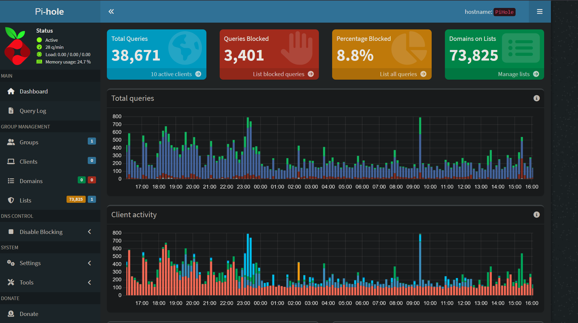
Task: Click the Pi-hole raspberry logo
Action: [17, 46]
